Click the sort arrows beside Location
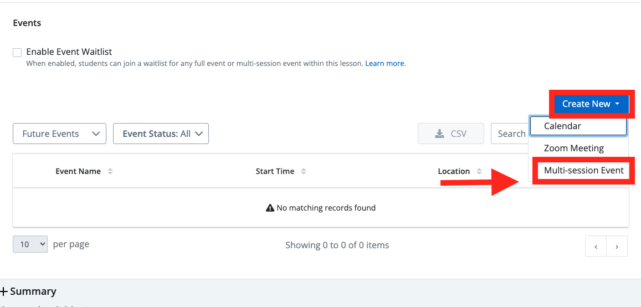This screenshot has height=307, width=641. point(479,171)
